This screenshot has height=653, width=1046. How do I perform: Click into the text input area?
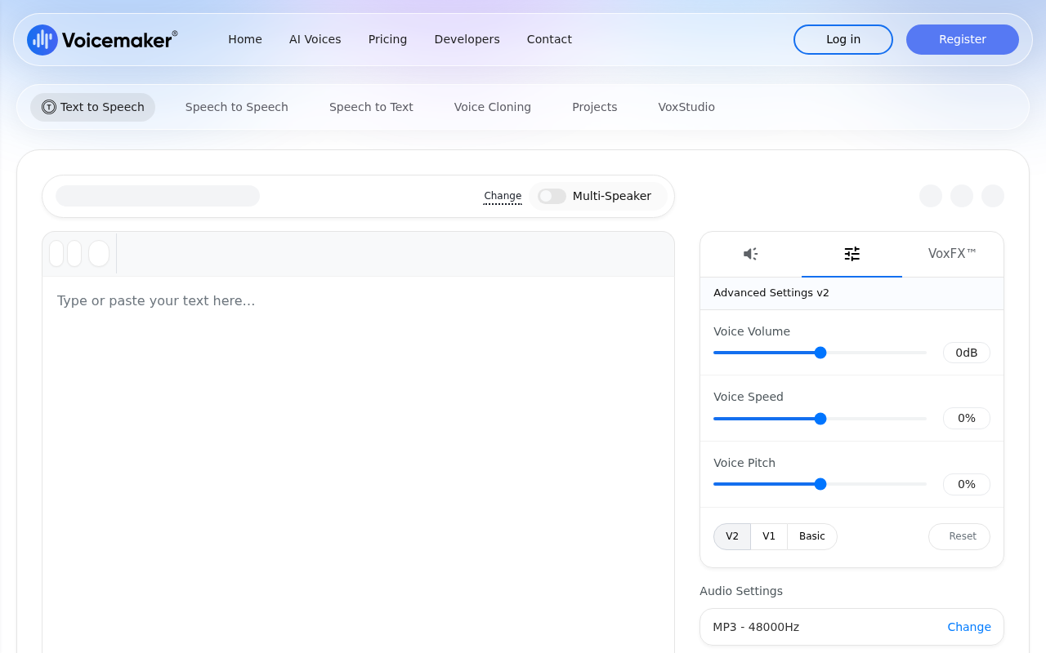tap(358, 464)
